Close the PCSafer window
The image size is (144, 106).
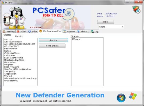(139, 2)
